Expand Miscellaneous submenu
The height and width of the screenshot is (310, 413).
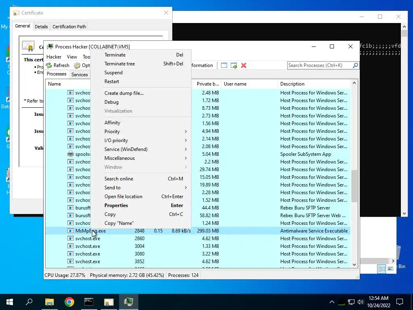tap(146, 158)
